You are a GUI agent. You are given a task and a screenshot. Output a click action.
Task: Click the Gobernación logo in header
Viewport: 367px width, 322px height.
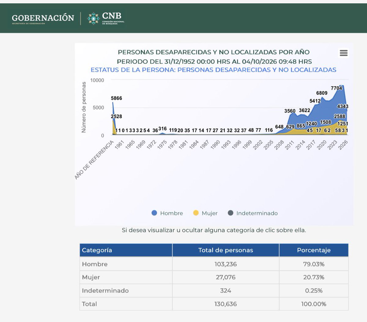click(43, 19)
